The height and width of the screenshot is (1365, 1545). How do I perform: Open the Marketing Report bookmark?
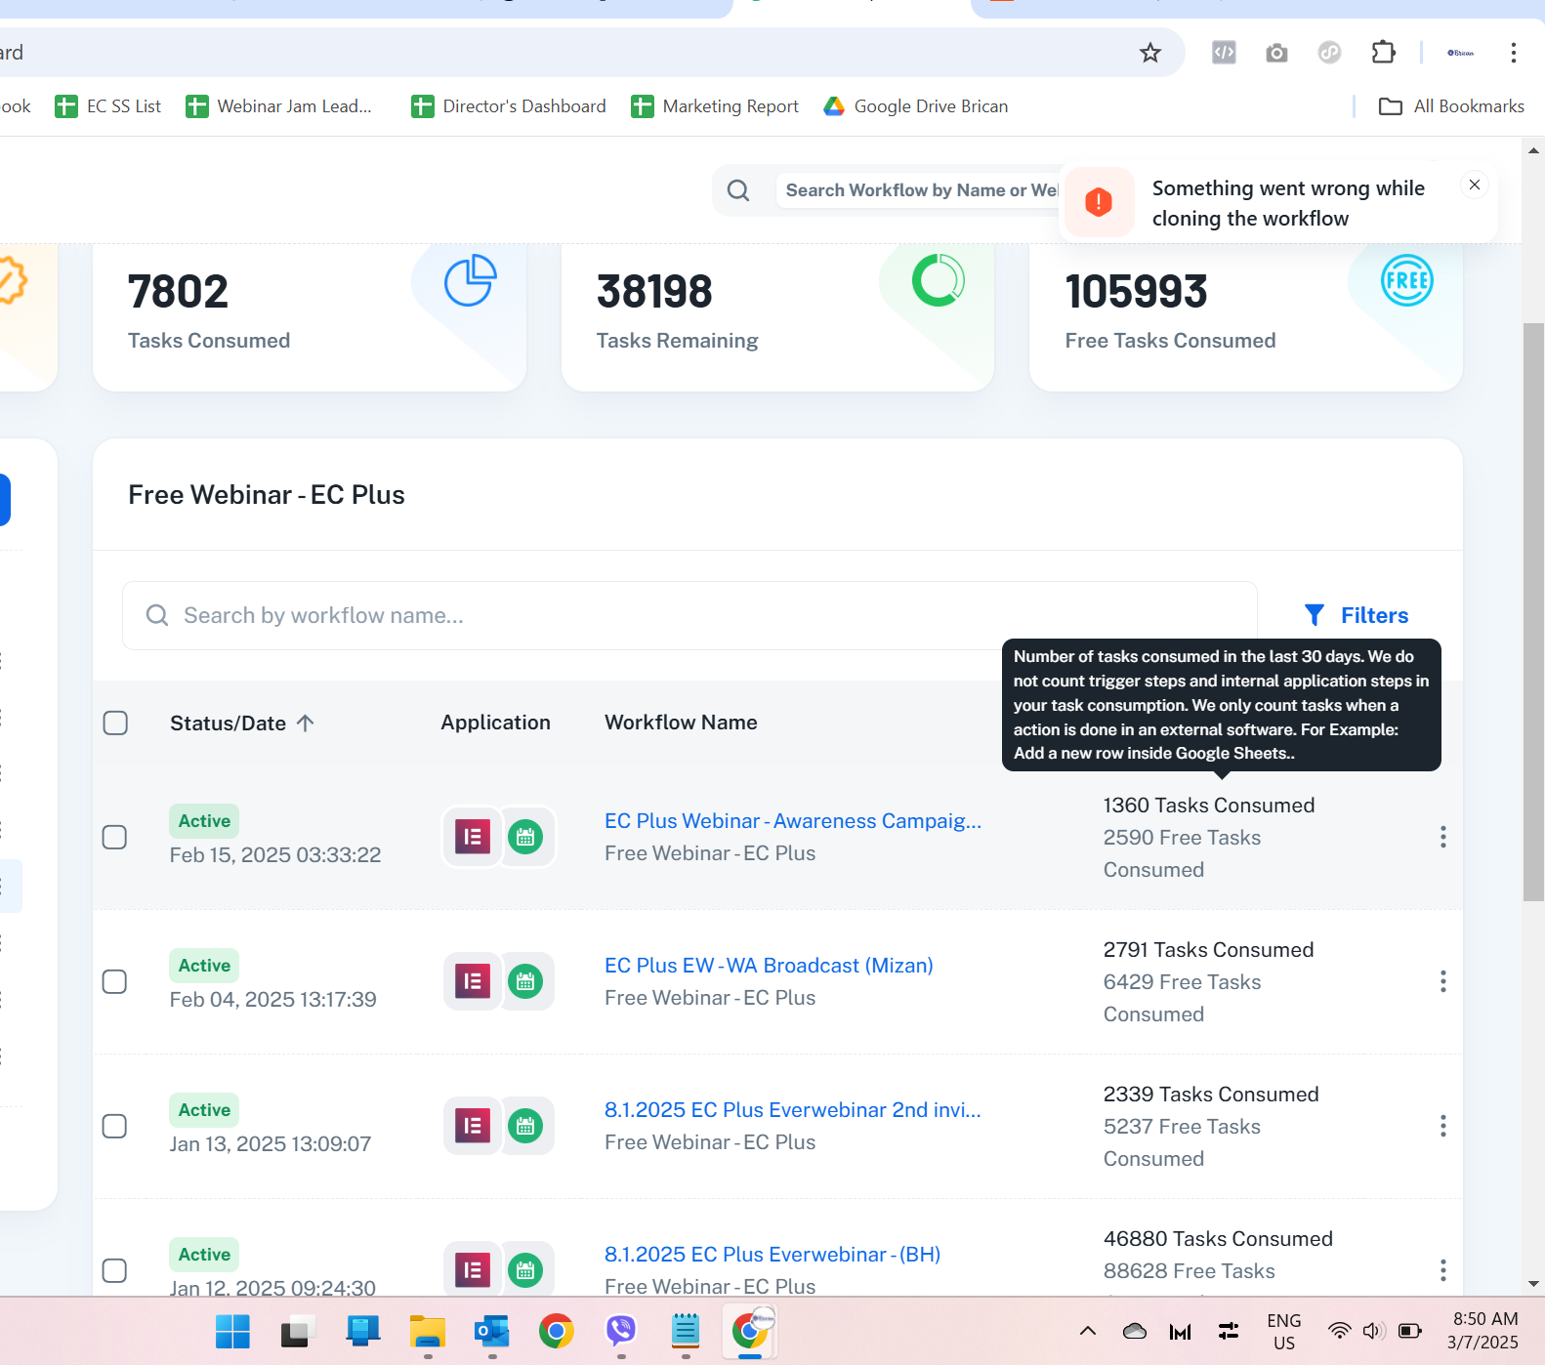[715, 106]
